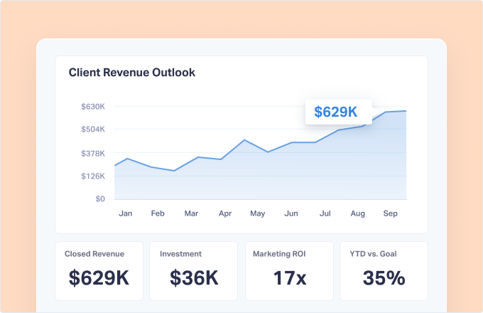Click the May month label
The width and height of the screenshot is (483, 313).
tap(258, 213)
